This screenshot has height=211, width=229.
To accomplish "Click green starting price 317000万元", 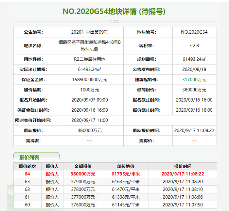I will [194, 80].
